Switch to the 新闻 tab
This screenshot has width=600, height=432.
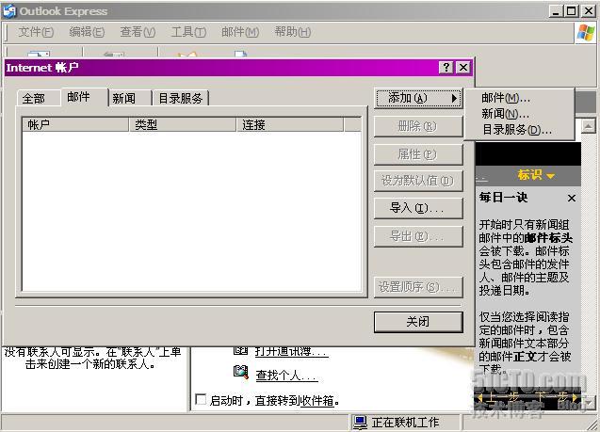click(123, 98)
